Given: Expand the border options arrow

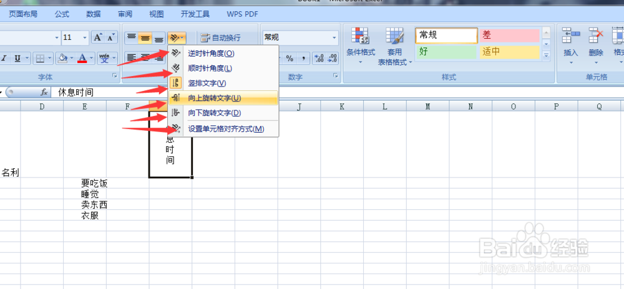Looking at the screenshot, I should pyautogui.click(x=50, y=59).
